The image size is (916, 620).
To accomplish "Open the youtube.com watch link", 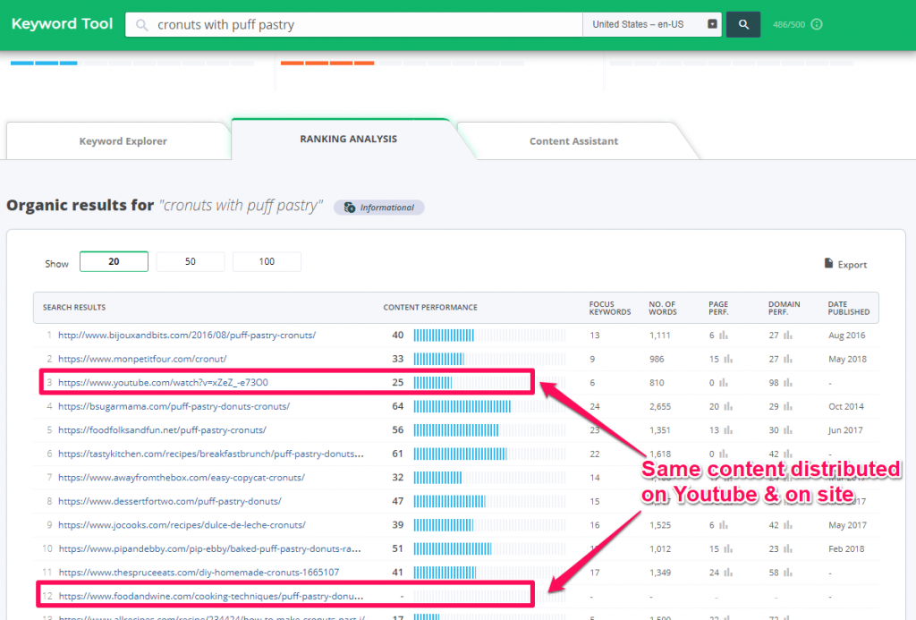I will [163, 383].
